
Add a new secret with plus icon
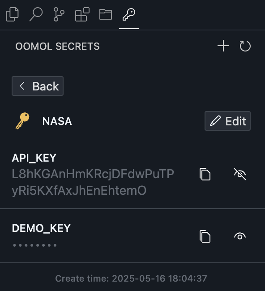tap(223, 46)
